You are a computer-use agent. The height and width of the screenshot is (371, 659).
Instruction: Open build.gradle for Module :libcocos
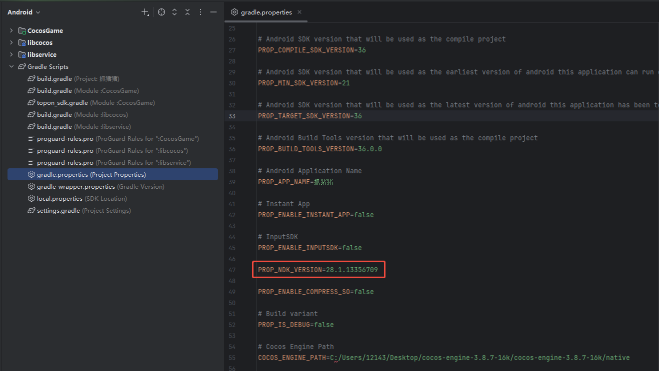(77, 114)
